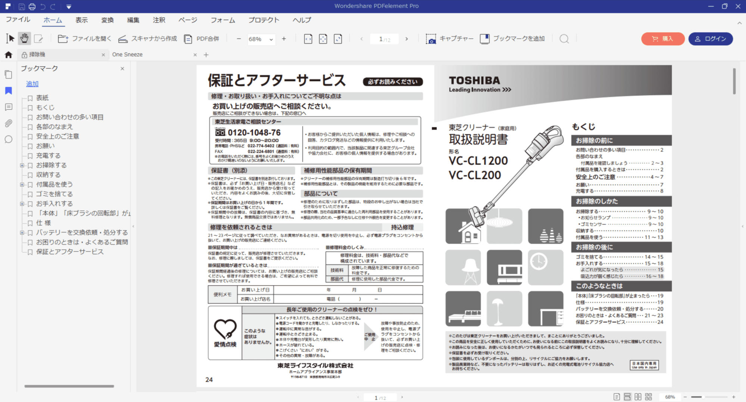
Task: Create PDF from scanner スキャナから作成
Action: (148, 39)
